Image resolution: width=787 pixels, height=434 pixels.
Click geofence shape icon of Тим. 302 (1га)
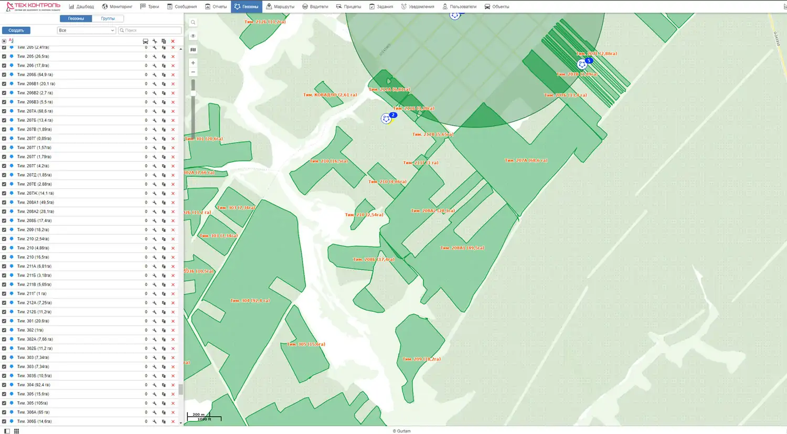point(12,330)
